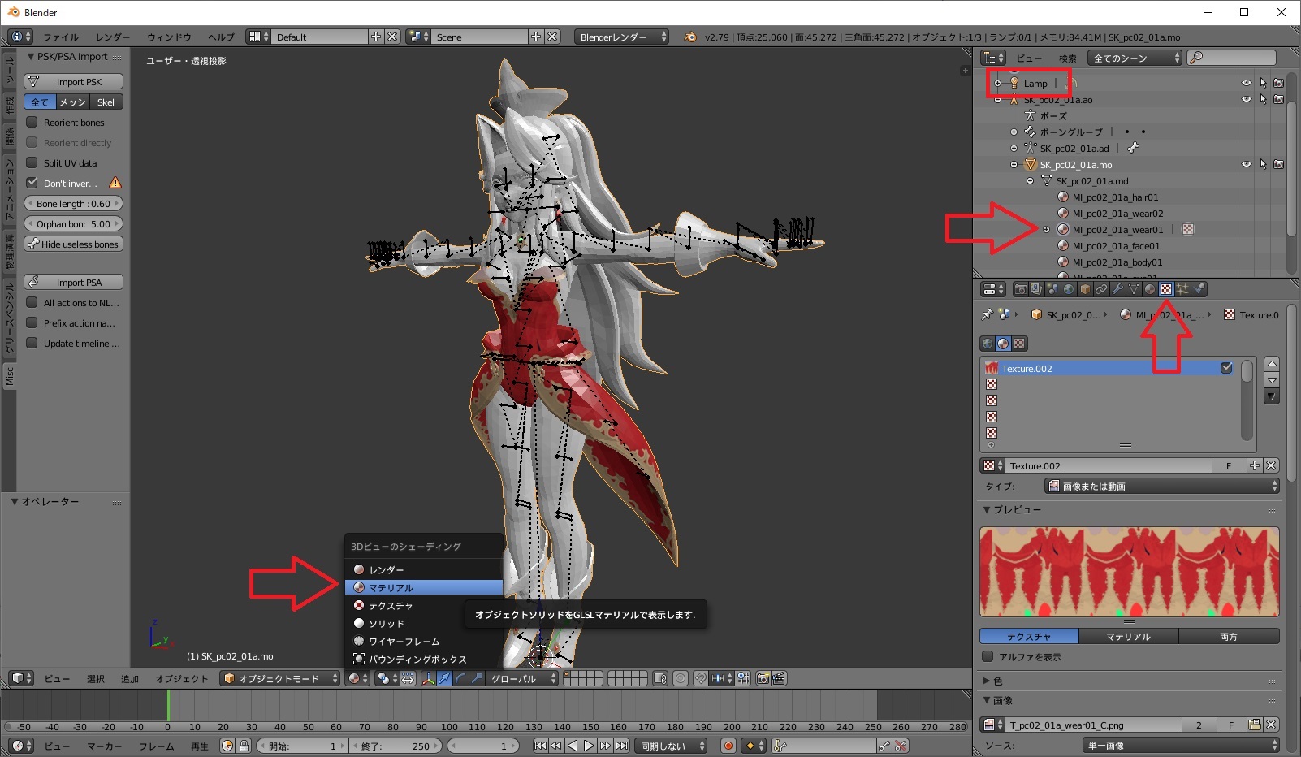This screenshot has width=1301, height=757.
Task: Choose テクスチャ in the shading menu
Action: pos(391,605)
